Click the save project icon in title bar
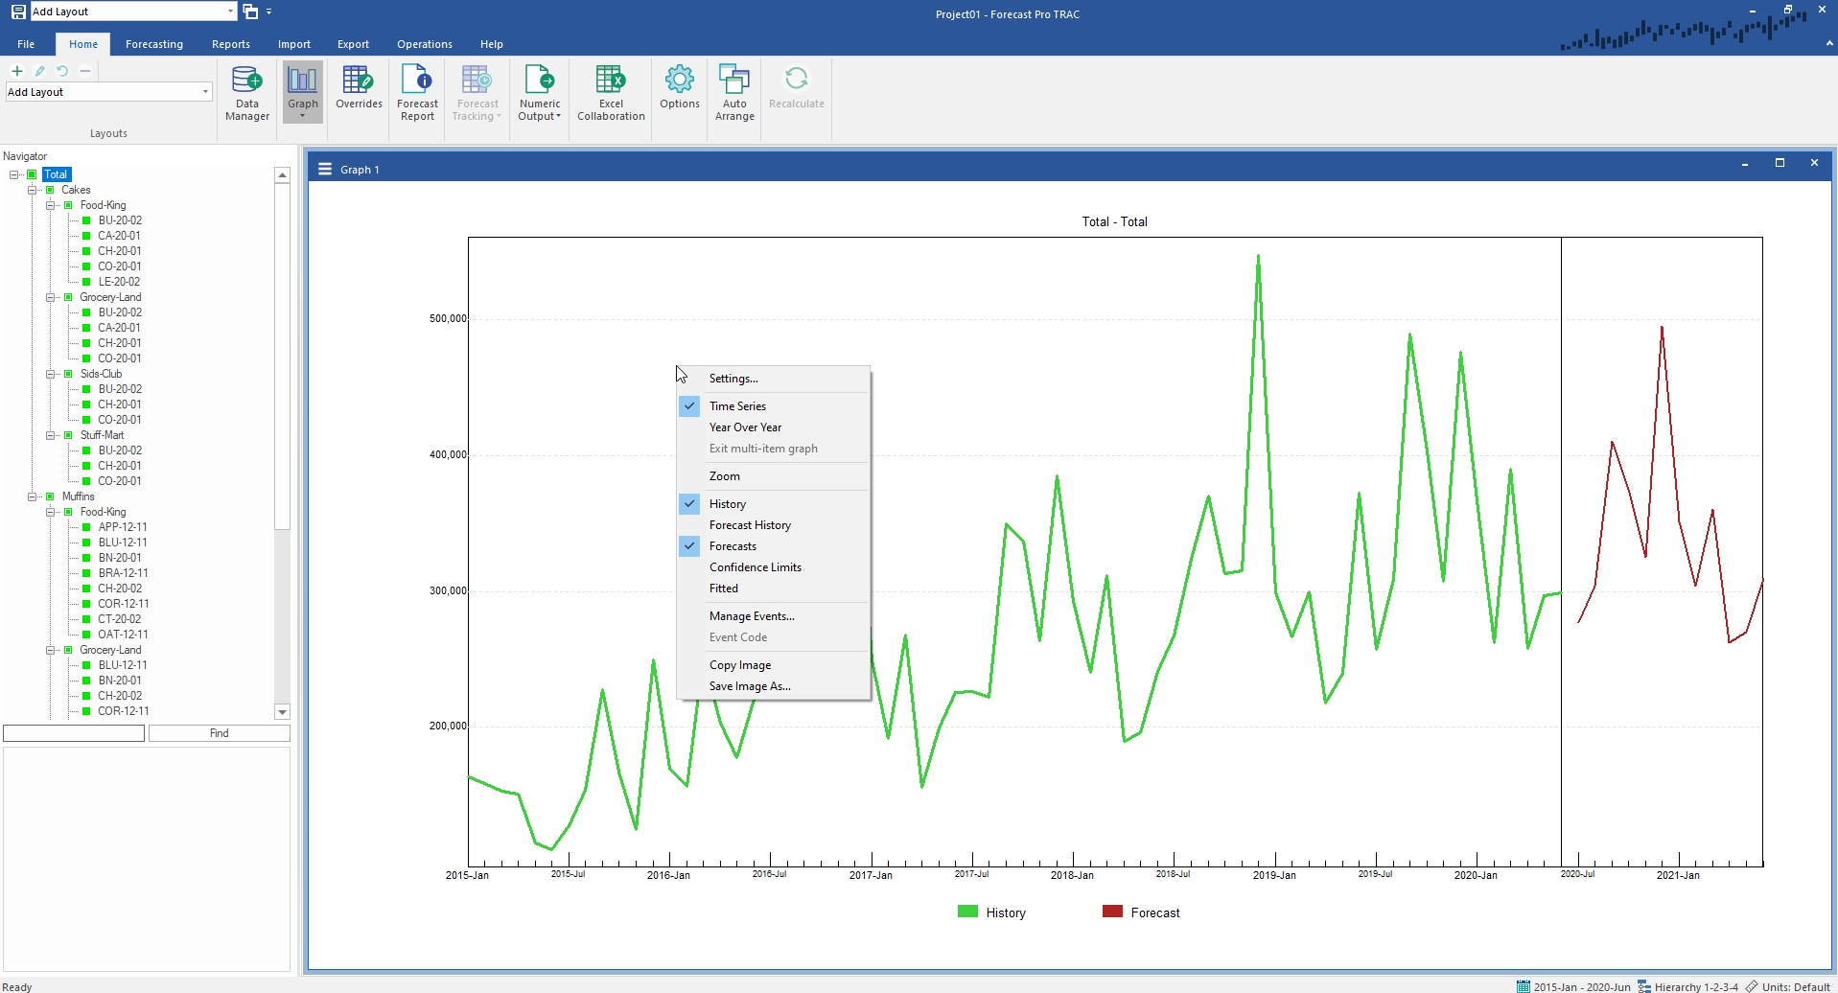This screenshot has width=1838, height=993. pos(18,12)
